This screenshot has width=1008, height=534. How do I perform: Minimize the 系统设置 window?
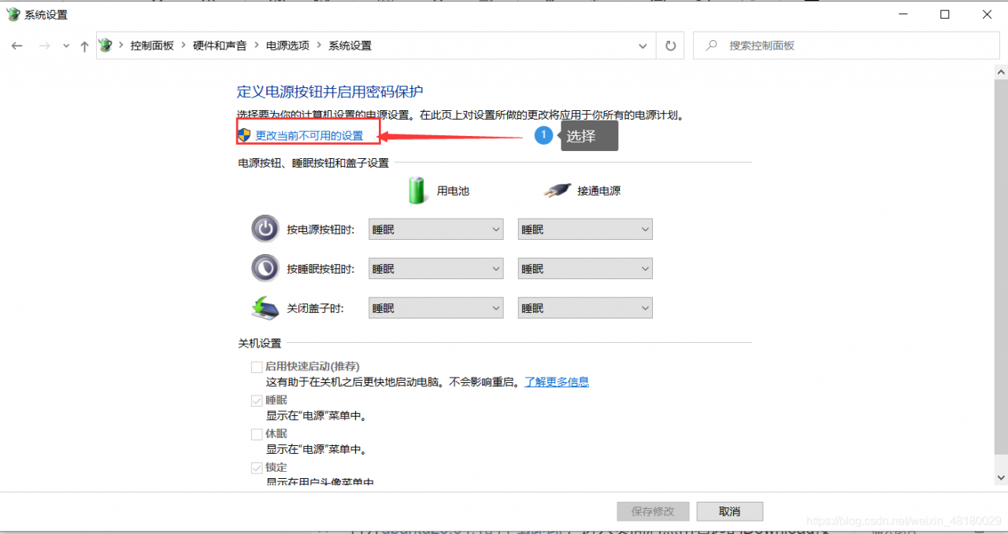(x=902, y=14)
